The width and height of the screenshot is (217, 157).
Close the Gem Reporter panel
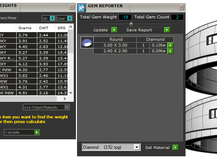(x=180, y=7)
